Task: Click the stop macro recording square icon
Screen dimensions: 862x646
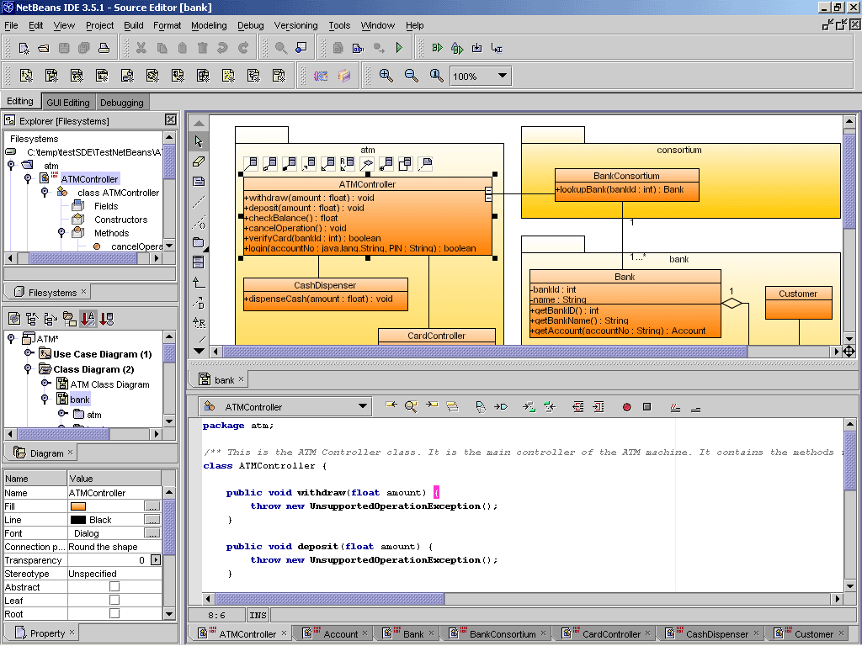Action: pyautogui.click(x=647, y=407)
